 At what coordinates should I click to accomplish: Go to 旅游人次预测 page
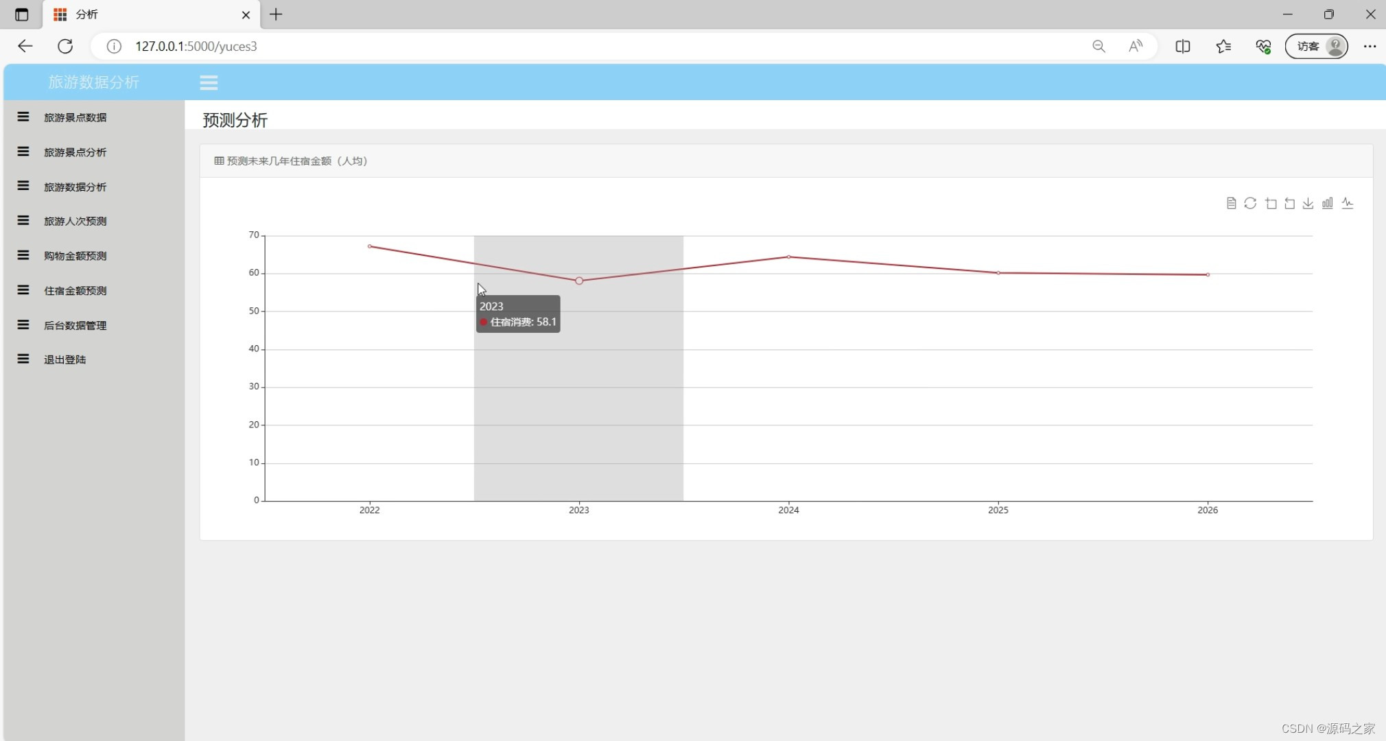[75, 221]
